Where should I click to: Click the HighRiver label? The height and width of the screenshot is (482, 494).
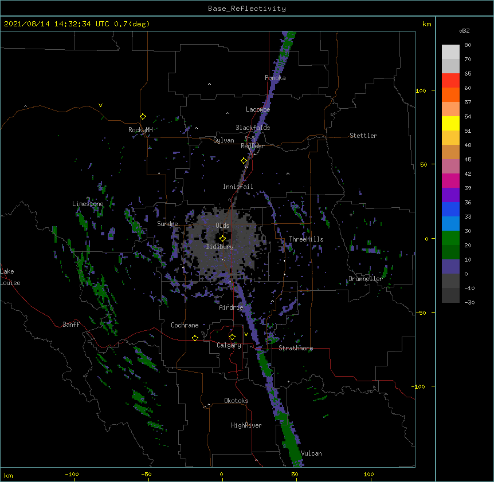click(x=246, y=425)
